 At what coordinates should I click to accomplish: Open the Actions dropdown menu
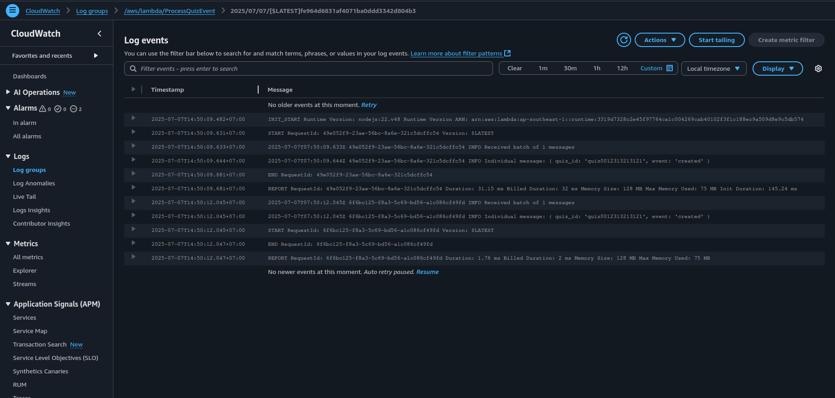tap(659, 40)
